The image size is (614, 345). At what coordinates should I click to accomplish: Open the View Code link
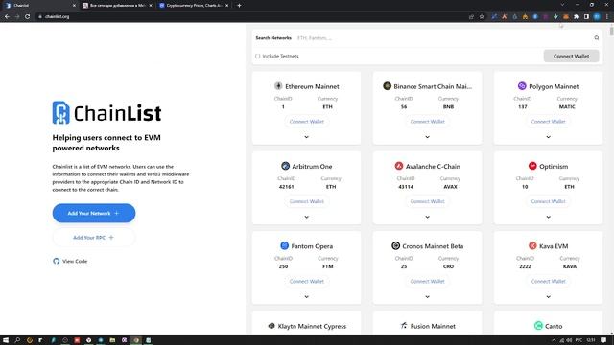coord(70,261)
